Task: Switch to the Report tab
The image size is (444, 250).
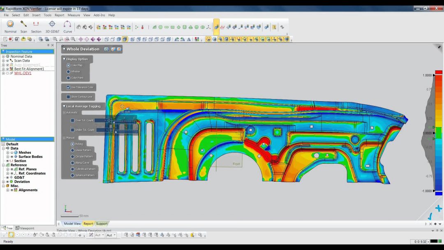Action: [x=88, y=224]
